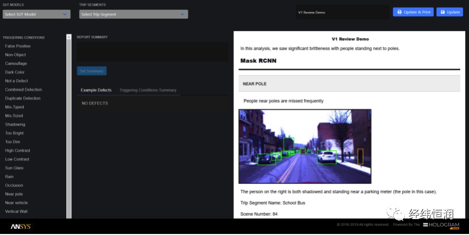Click the Report Summary text area
This screenshot has width=469, height=235.
153,52
